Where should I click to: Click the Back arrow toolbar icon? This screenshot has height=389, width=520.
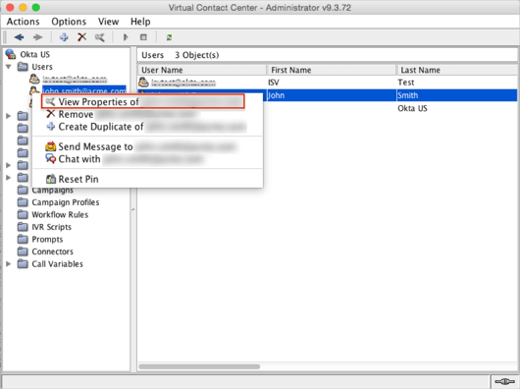pyautogui.click(x=19, y=37)
